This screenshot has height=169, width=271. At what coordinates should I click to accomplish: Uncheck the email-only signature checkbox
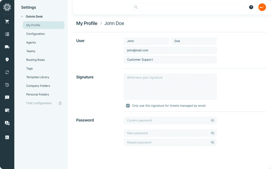pyautogui.click(x=128, y=106)
